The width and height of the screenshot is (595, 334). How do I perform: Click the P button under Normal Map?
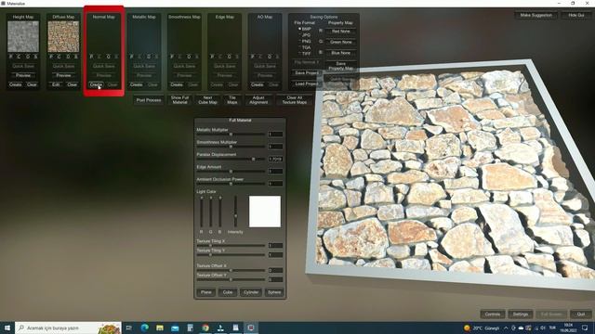91,57
